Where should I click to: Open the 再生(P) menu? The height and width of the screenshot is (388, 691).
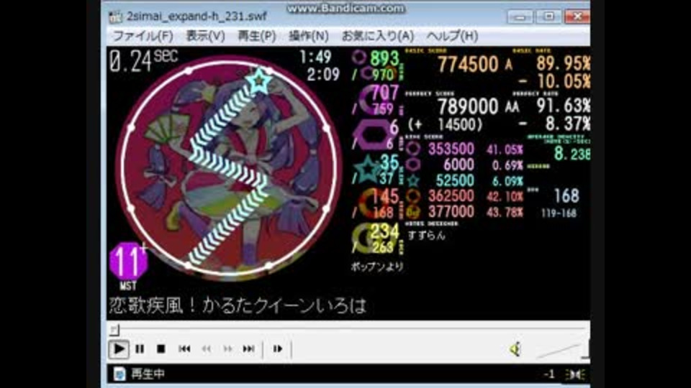point(256,36)
